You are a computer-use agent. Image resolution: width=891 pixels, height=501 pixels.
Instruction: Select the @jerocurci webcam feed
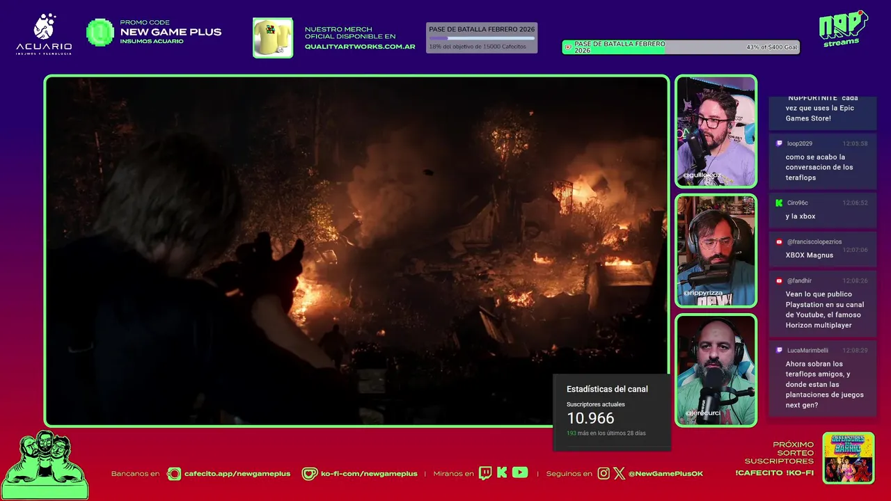point(716,369)
